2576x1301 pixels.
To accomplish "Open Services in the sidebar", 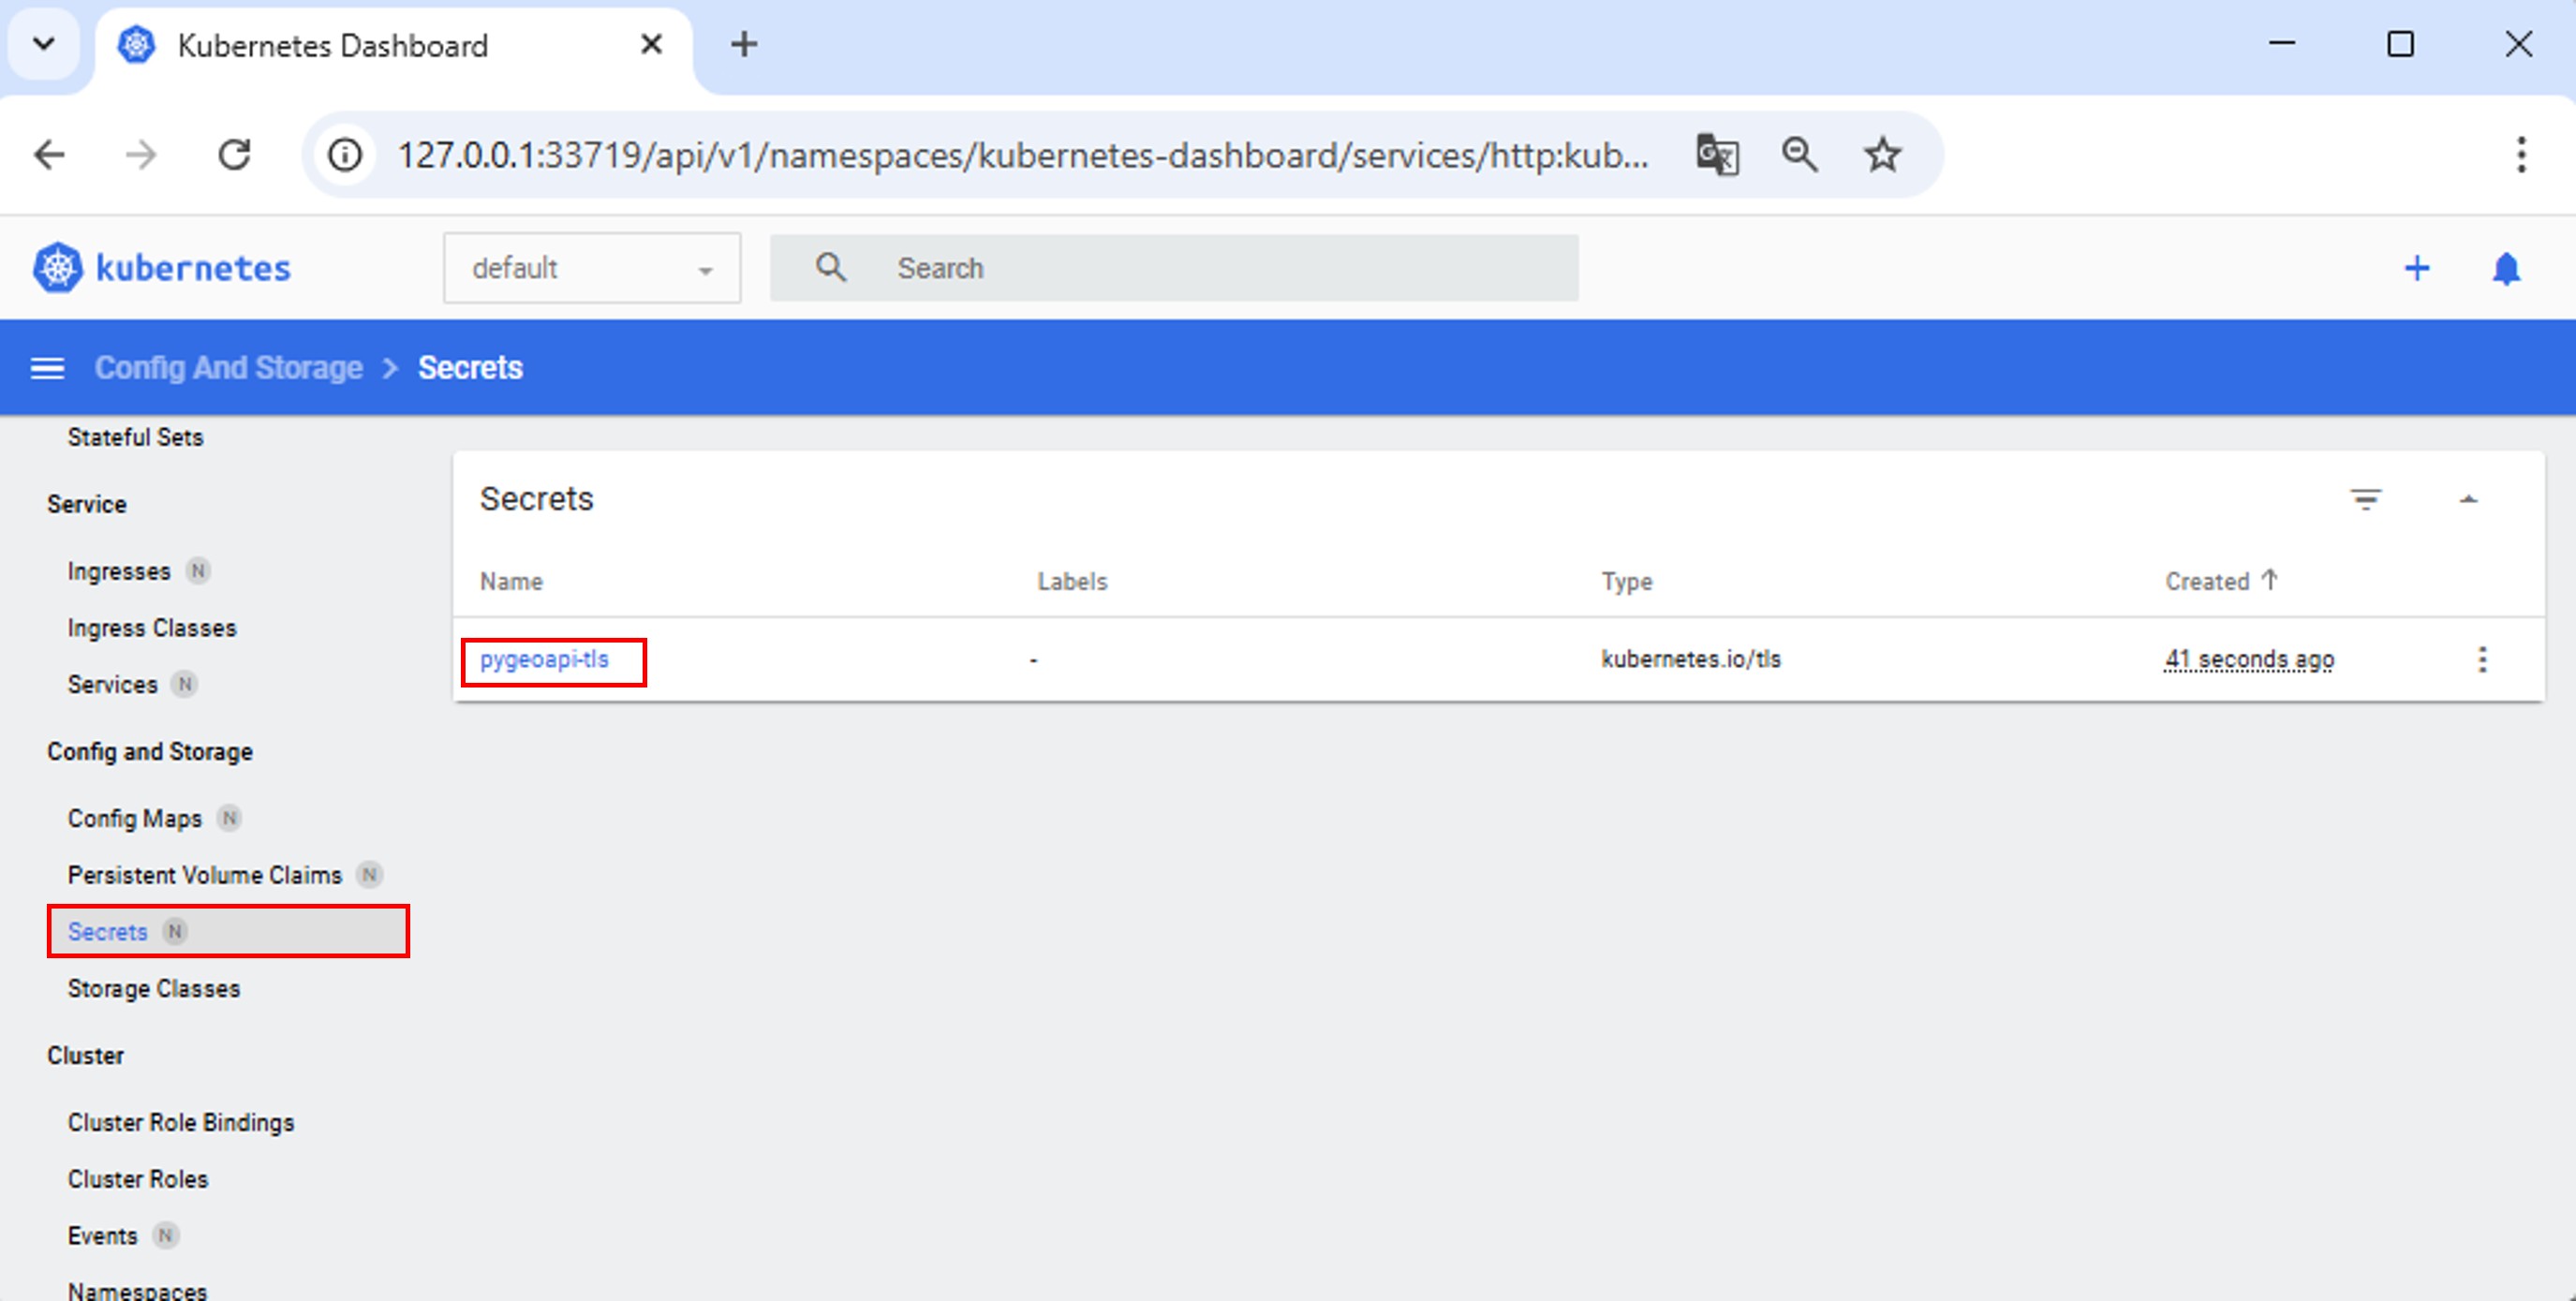I will coord(113,685).
